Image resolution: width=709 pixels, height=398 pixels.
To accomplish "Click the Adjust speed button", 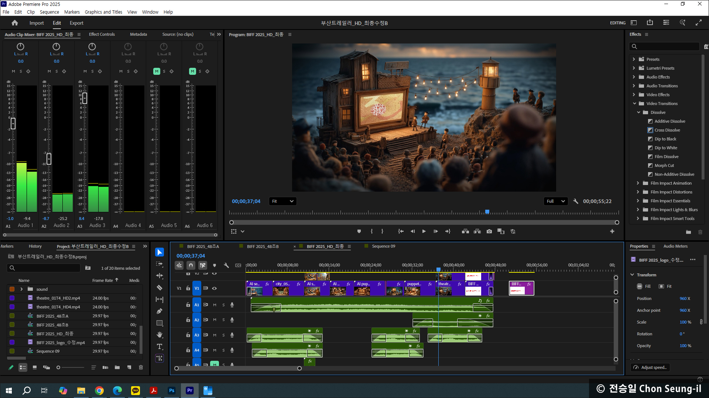I will [x=650, y=367].
